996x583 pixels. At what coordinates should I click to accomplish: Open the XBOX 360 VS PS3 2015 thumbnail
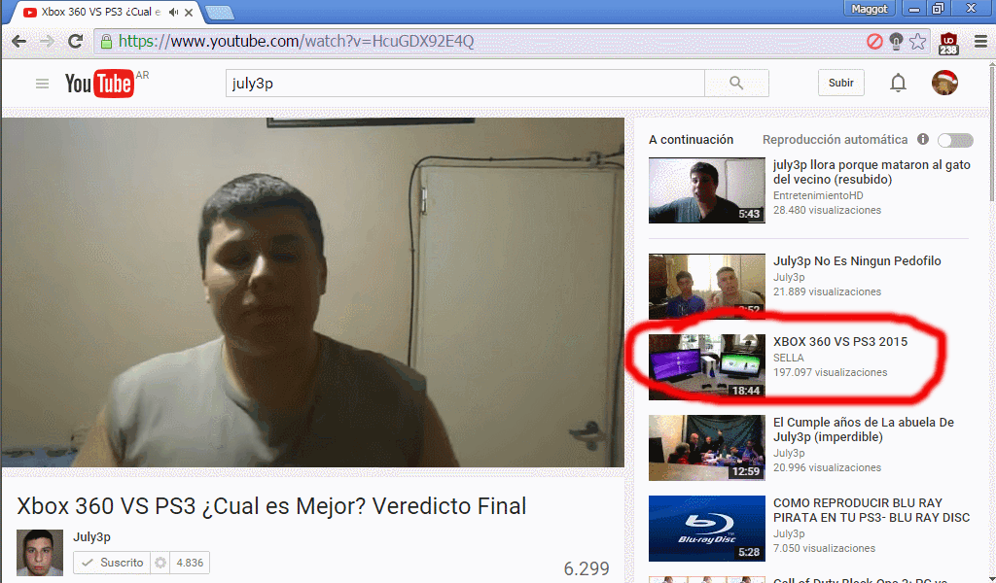coord(706,367)
